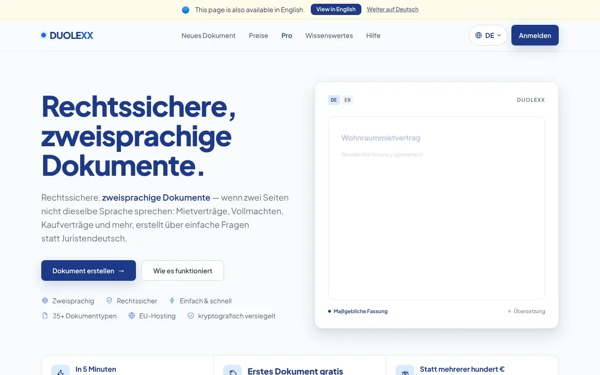
Task: Click the shield icon beside Rechtssicher
Action: point(109,301)
